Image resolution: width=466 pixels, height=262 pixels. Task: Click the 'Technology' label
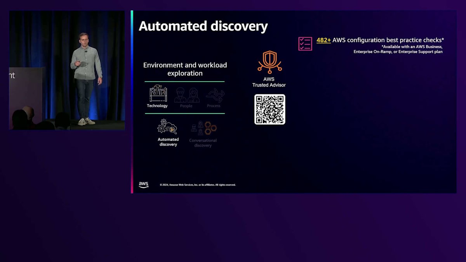point(157,106)
